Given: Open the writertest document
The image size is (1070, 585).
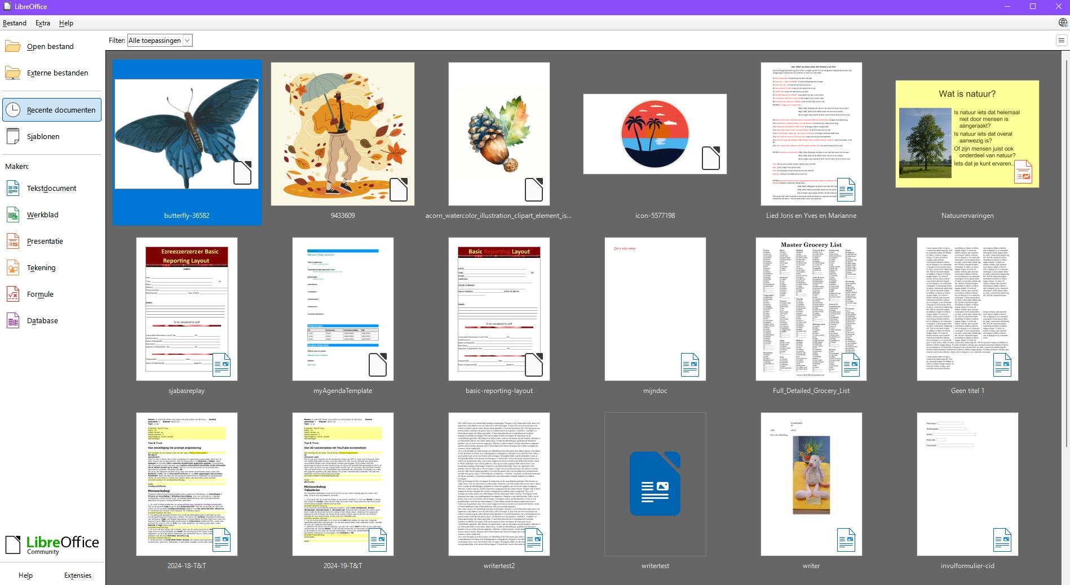Looking at the screenshot, I should pyautogui.click(x=655, y=484).
